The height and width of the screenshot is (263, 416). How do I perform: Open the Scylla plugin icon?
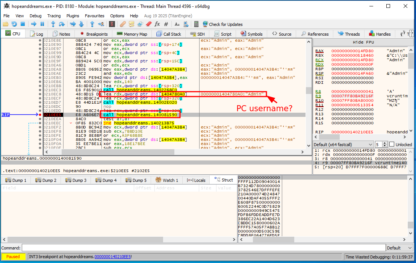(x=112, y=24)
